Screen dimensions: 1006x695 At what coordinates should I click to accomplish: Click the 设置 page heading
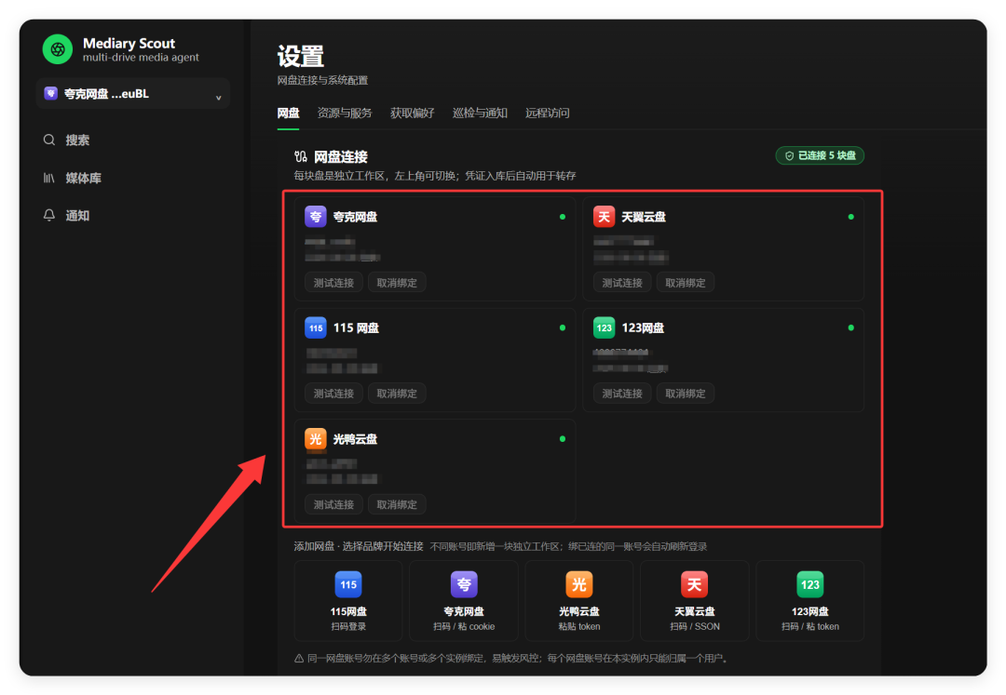point(300,57)
